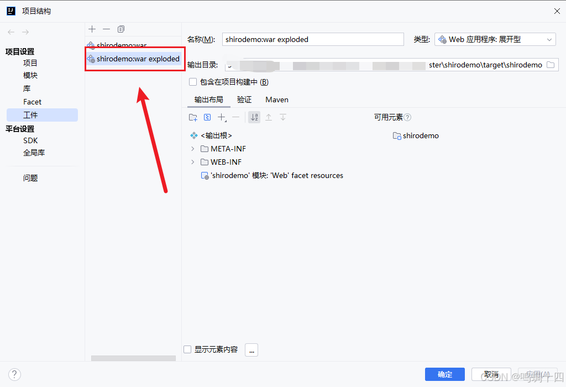Expand the WEB-INF folder node

point(192,161)
